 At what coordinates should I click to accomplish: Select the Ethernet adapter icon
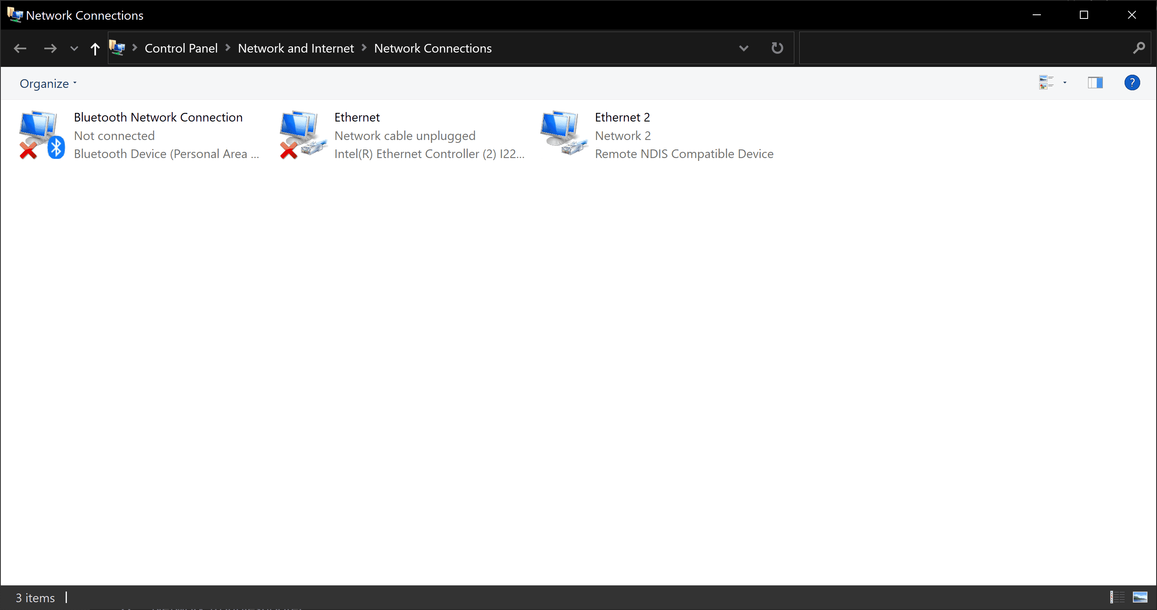coord(303,135)
